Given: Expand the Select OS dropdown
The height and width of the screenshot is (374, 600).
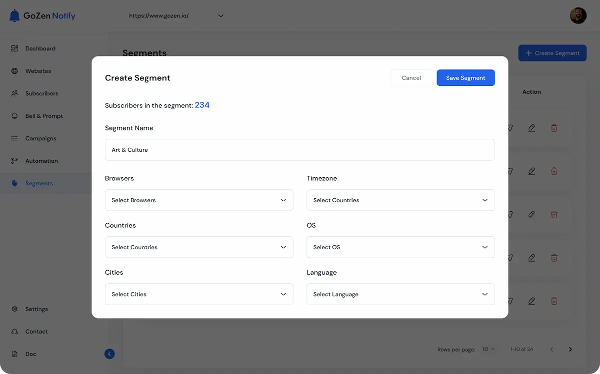Looking at the screenshot, I should click(400, 247).
